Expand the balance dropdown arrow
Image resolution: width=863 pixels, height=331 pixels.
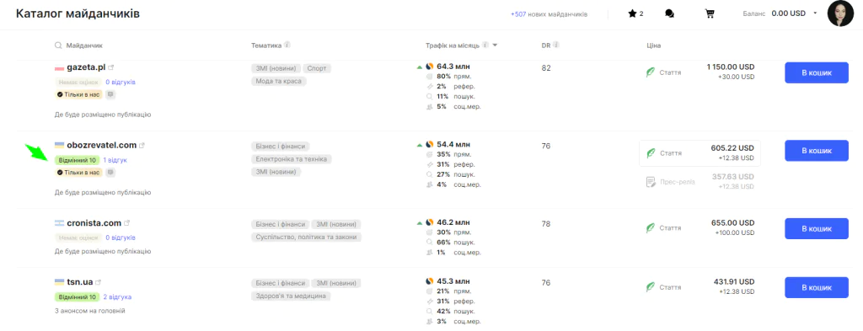815,13
